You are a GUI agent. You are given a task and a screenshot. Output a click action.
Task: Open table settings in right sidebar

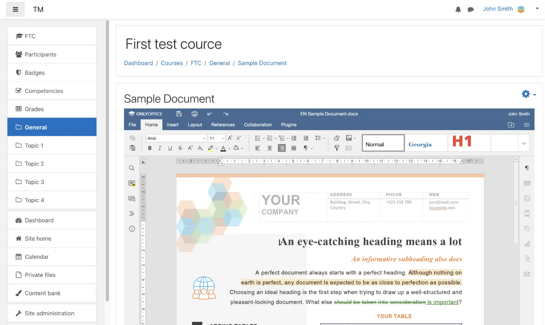527,183
